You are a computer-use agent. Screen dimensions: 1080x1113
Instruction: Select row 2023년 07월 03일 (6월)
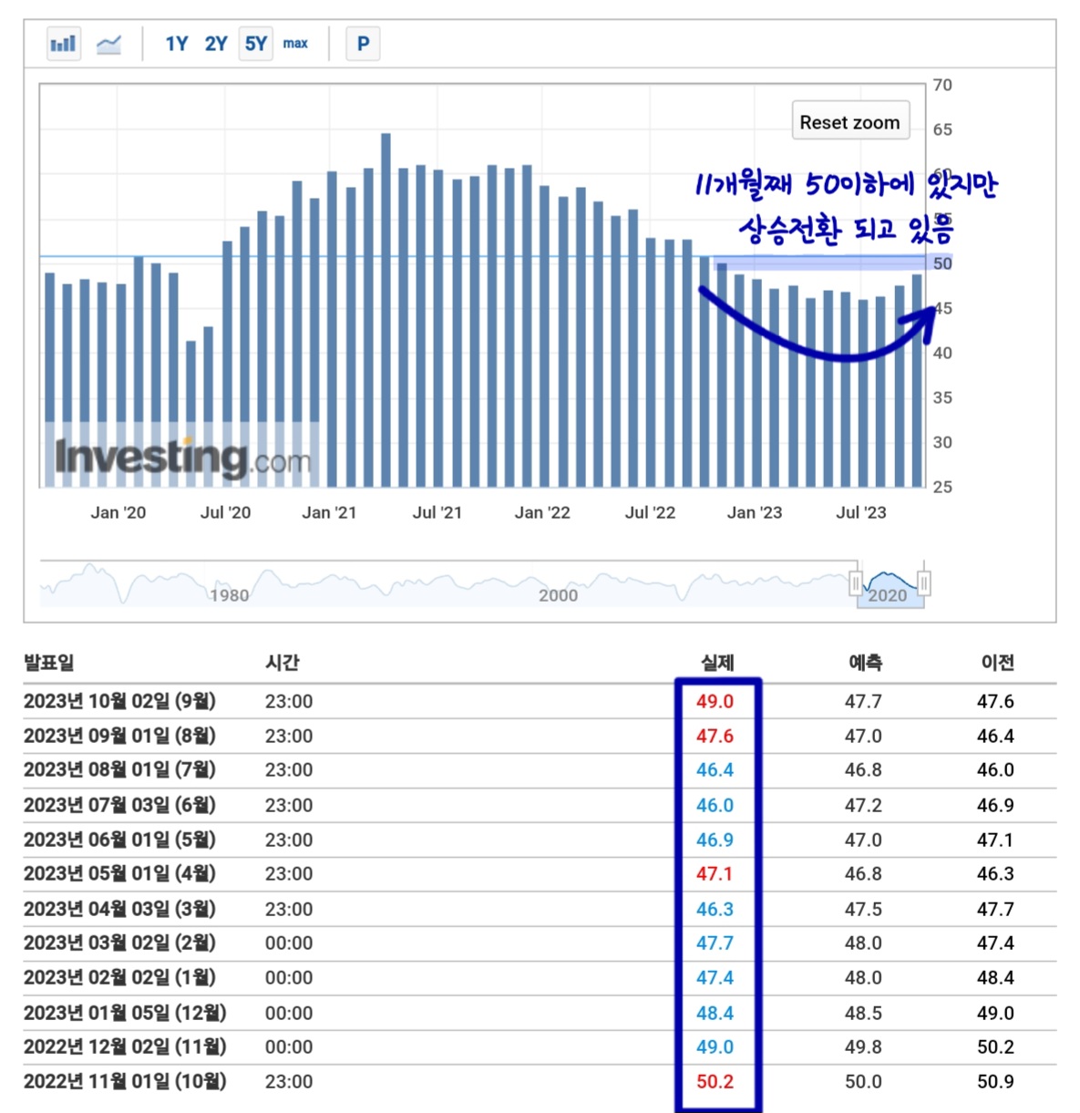point(540,805)
